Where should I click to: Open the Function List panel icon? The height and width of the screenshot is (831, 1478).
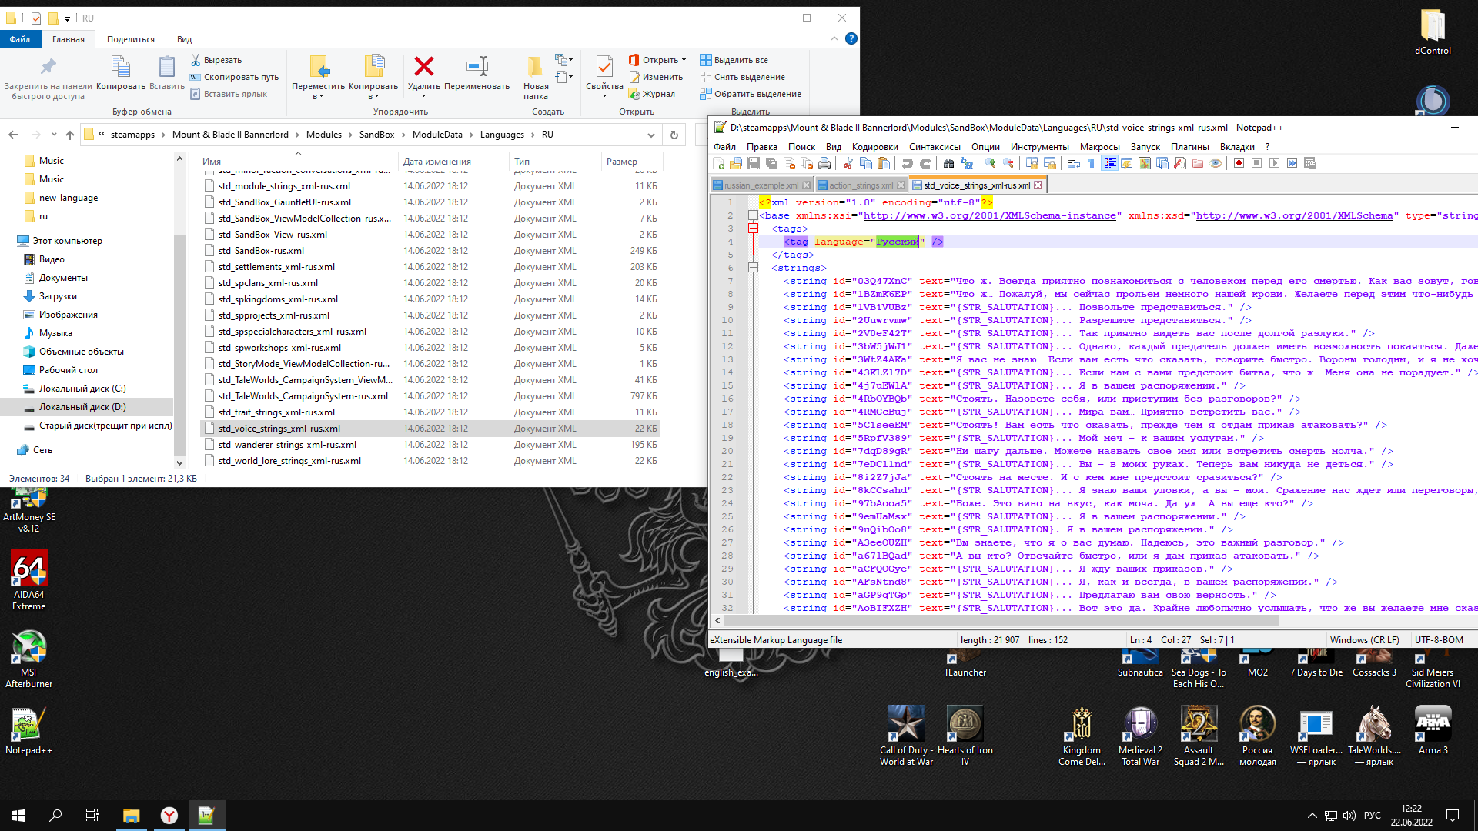coord(1180,163)
